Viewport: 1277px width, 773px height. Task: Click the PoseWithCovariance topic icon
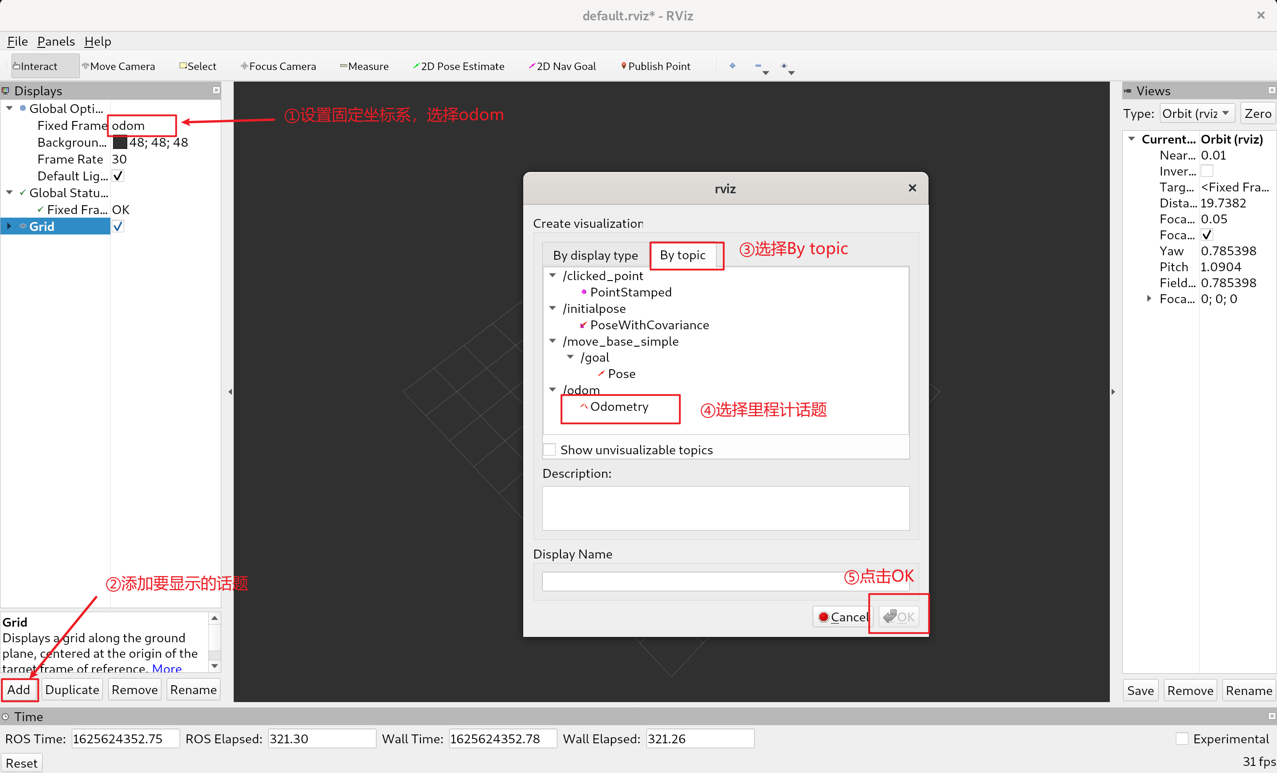[584, 325]
